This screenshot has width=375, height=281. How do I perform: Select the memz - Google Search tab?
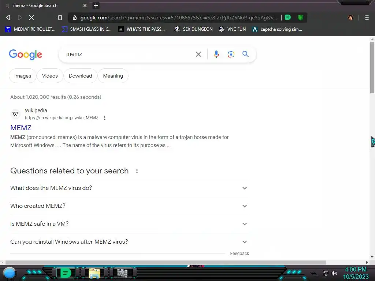tap(46, 5)
